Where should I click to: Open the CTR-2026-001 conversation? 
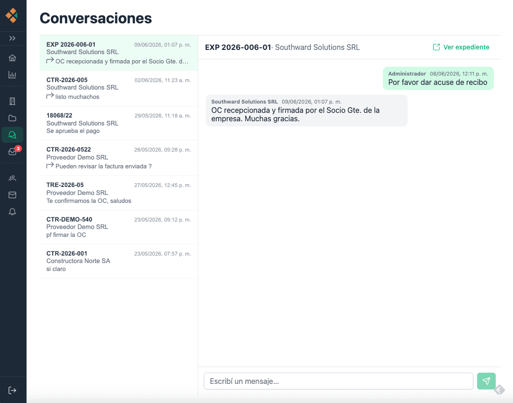118,261
